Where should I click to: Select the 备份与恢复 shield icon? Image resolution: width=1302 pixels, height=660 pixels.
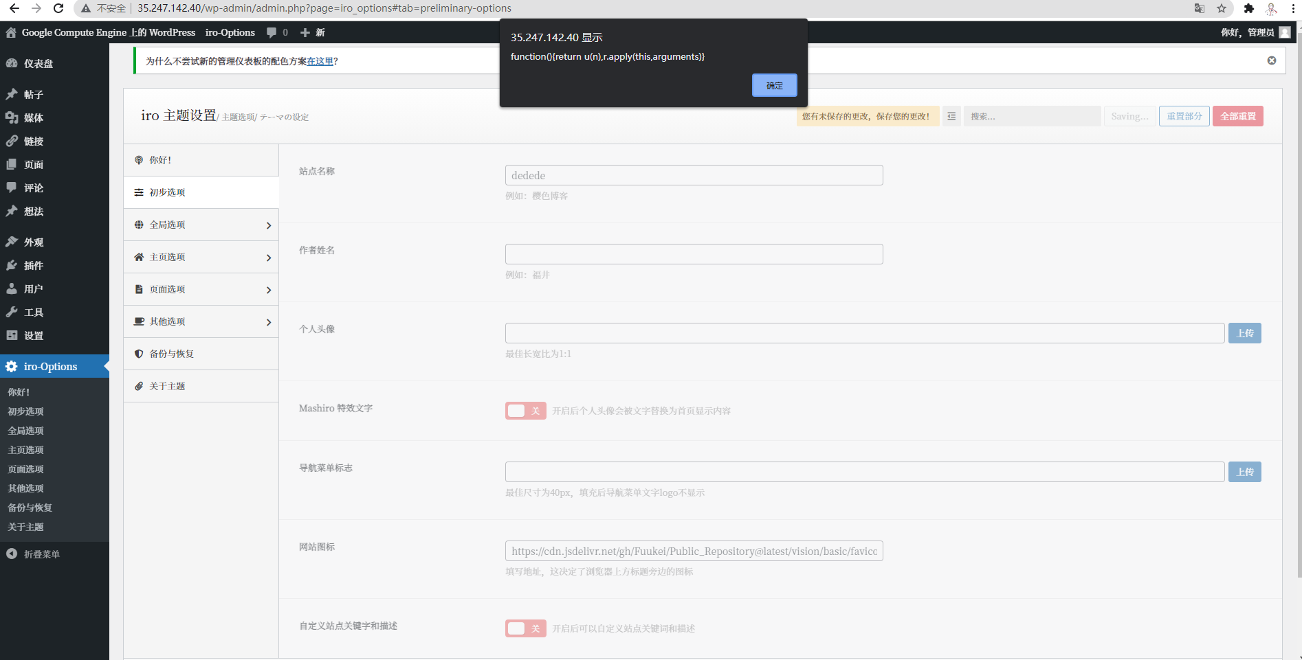139,353
